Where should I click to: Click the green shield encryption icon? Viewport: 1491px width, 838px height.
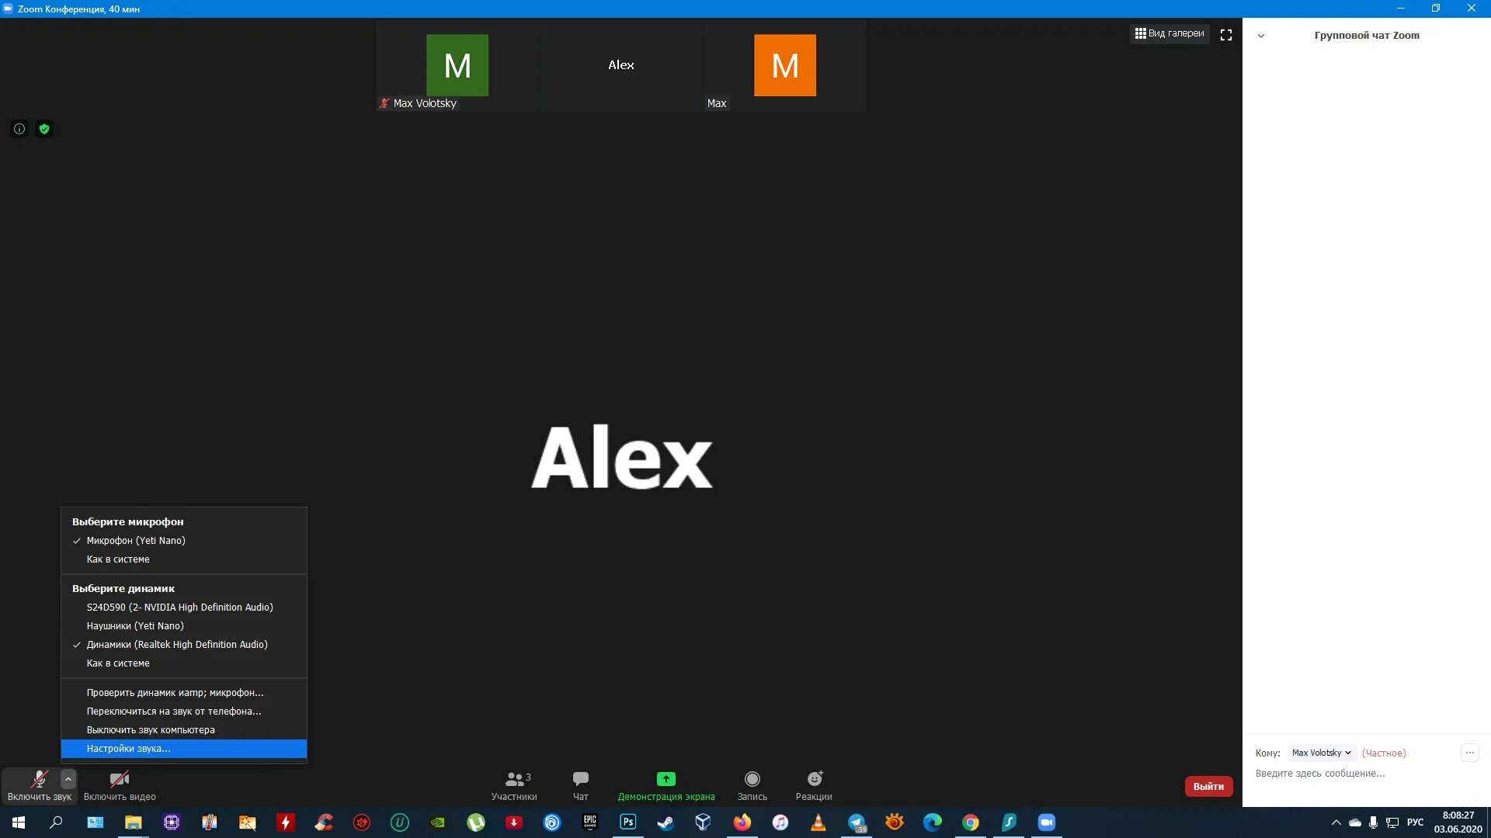pos(44,129)
